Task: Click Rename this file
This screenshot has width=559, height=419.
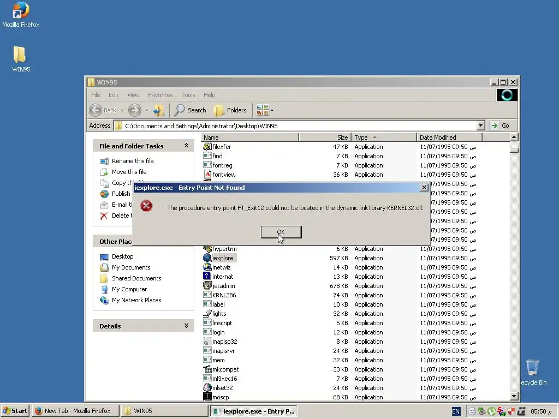Action: [x=133, y=161]
